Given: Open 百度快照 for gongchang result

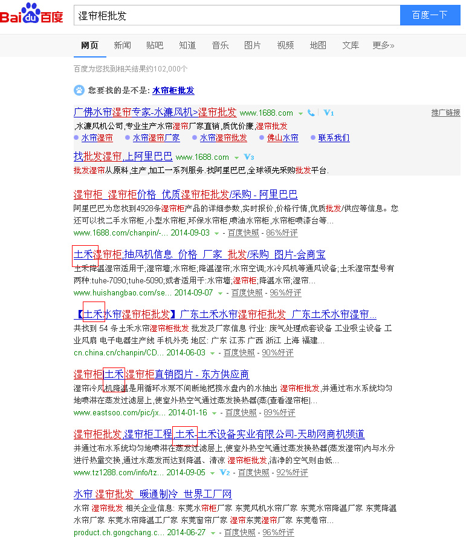Looking at the screenshot, I should click(x=240, y=533).
